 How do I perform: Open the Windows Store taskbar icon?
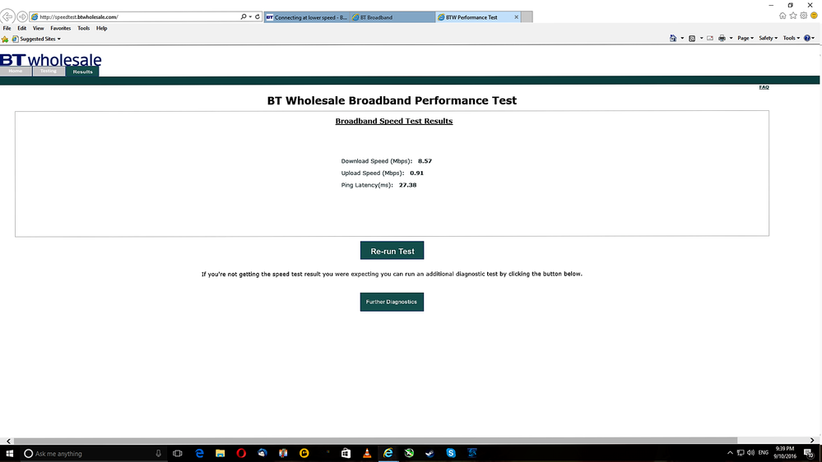coord(346,454)
